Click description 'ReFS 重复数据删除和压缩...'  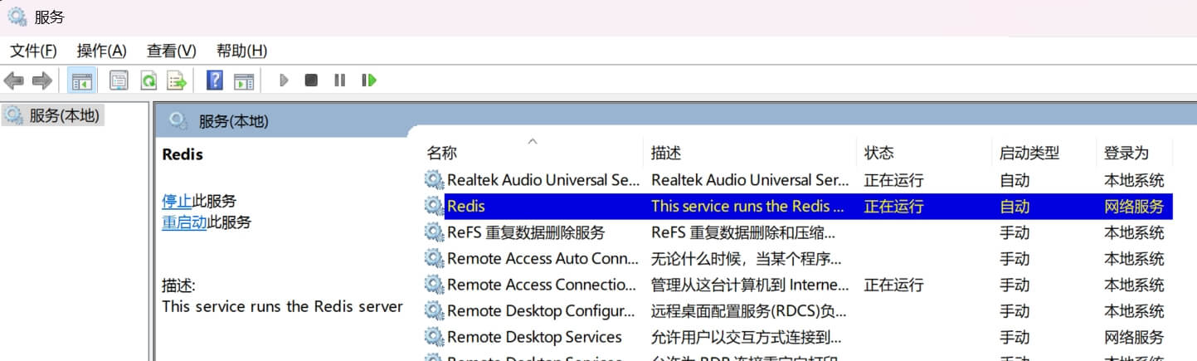point(743,232)
